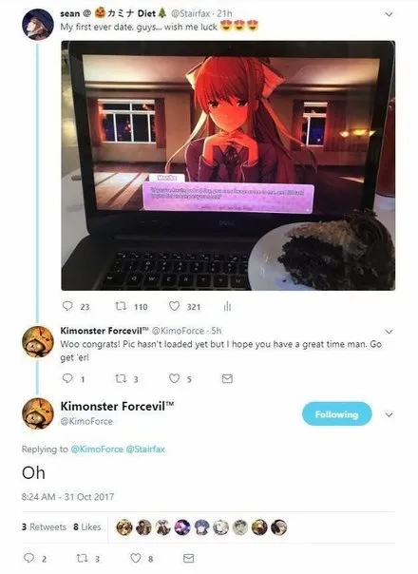This screenshot has height=574, width=418.
Task: Click the heart icon under the 'Oh' tweet
Action: 136,558
